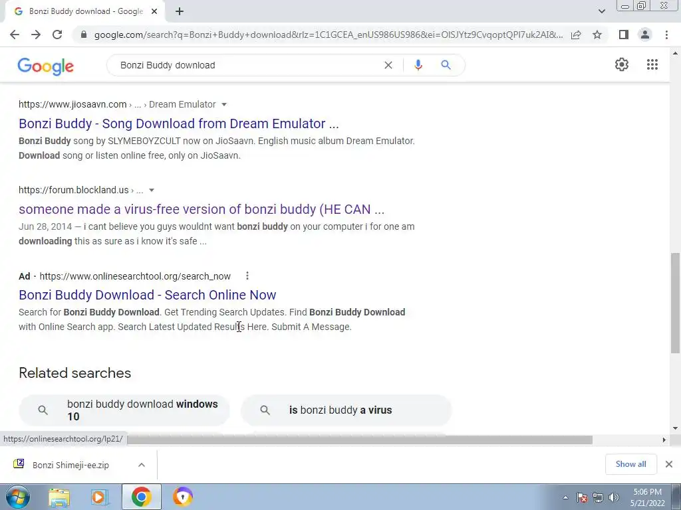Open the Chrome three-dot menu
The height and width of the screenshot is (510, 681).
[666, 35]
